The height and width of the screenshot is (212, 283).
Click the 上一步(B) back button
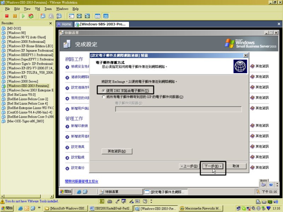click(x=189, y=166)
